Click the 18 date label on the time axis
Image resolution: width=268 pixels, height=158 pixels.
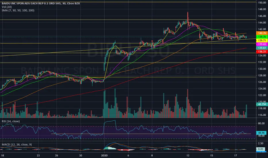point(2,155)
